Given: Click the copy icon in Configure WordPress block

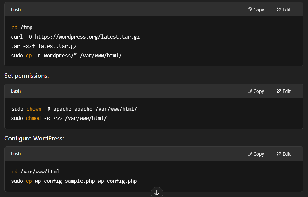Looking at the screenshot, I should 249,154.
